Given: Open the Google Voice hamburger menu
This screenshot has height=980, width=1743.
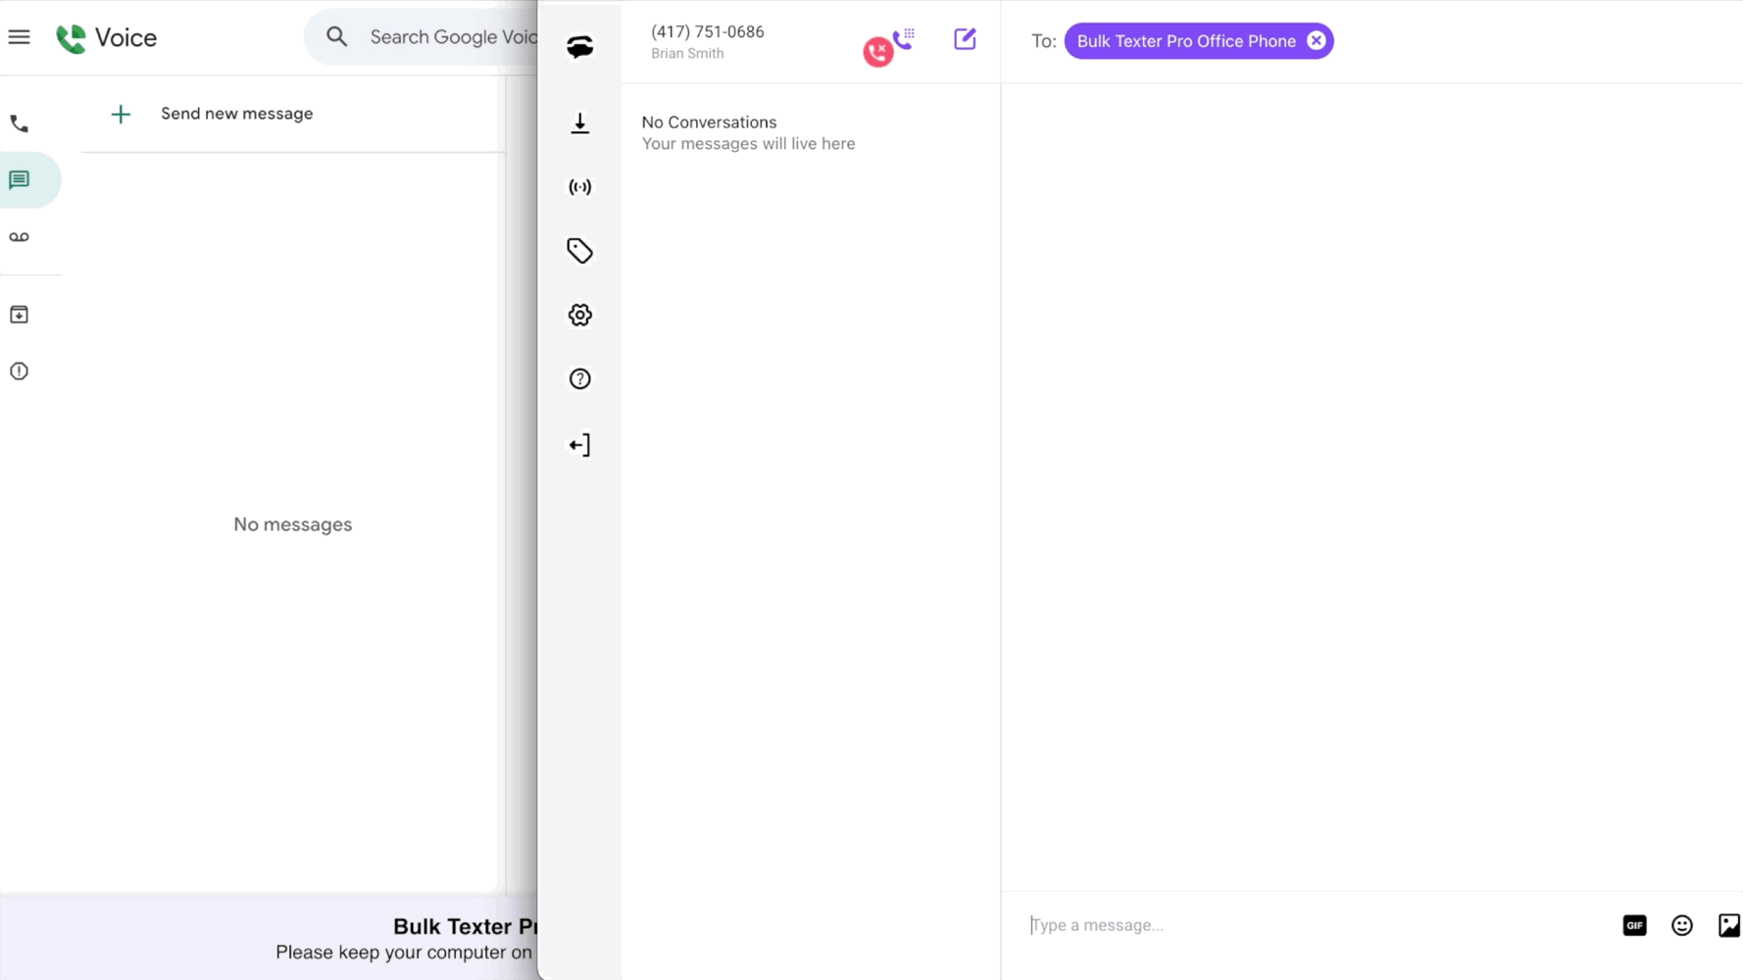Looking at the screenshot, I should (19, 36).
